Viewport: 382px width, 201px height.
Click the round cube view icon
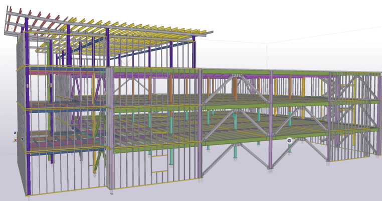click(289, 141)
